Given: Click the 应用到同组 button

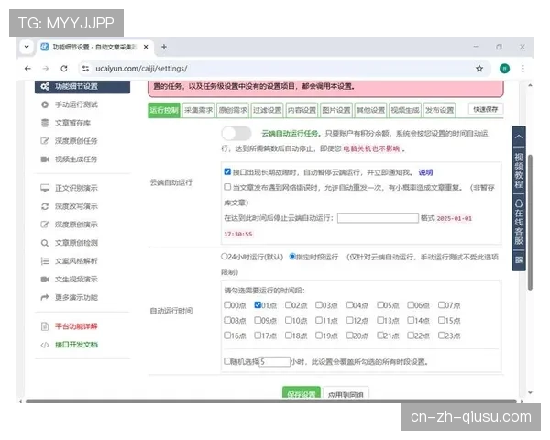Looking at the screenshot, I should point(346,393).
